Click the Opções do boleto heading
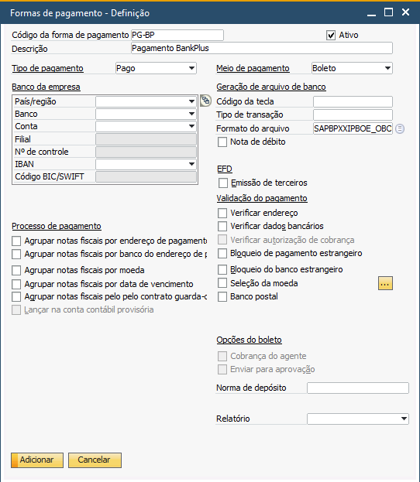420x482 pixels. pyautogui.click(x=249, y=340)
